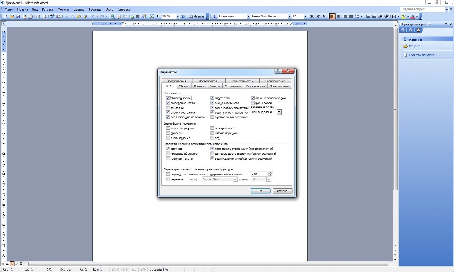454x272 pixels.
Task: Click the Format Painter brush icon
Action: click(x=85, y=17)
